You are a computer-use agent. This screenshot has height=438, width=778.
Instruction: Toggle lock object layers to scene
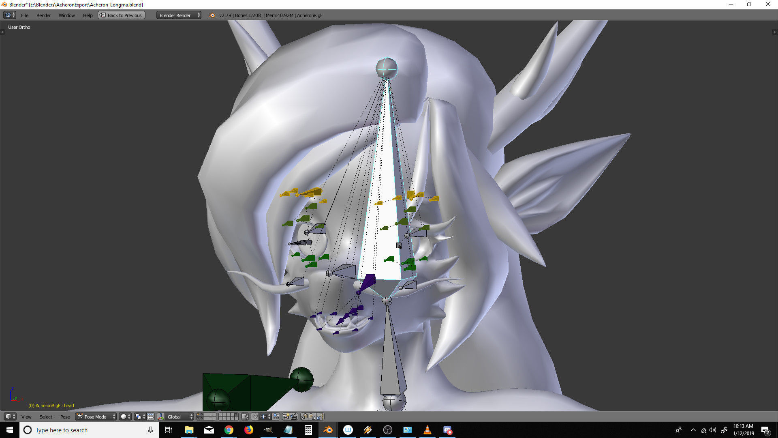pyautogui.click(x=244, y=417)
